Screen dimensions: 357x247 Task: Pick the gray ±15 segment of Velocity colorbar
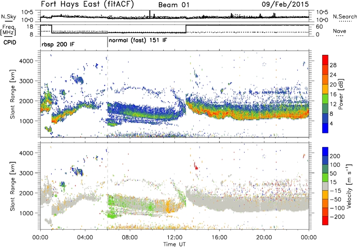tap(325, 186)
